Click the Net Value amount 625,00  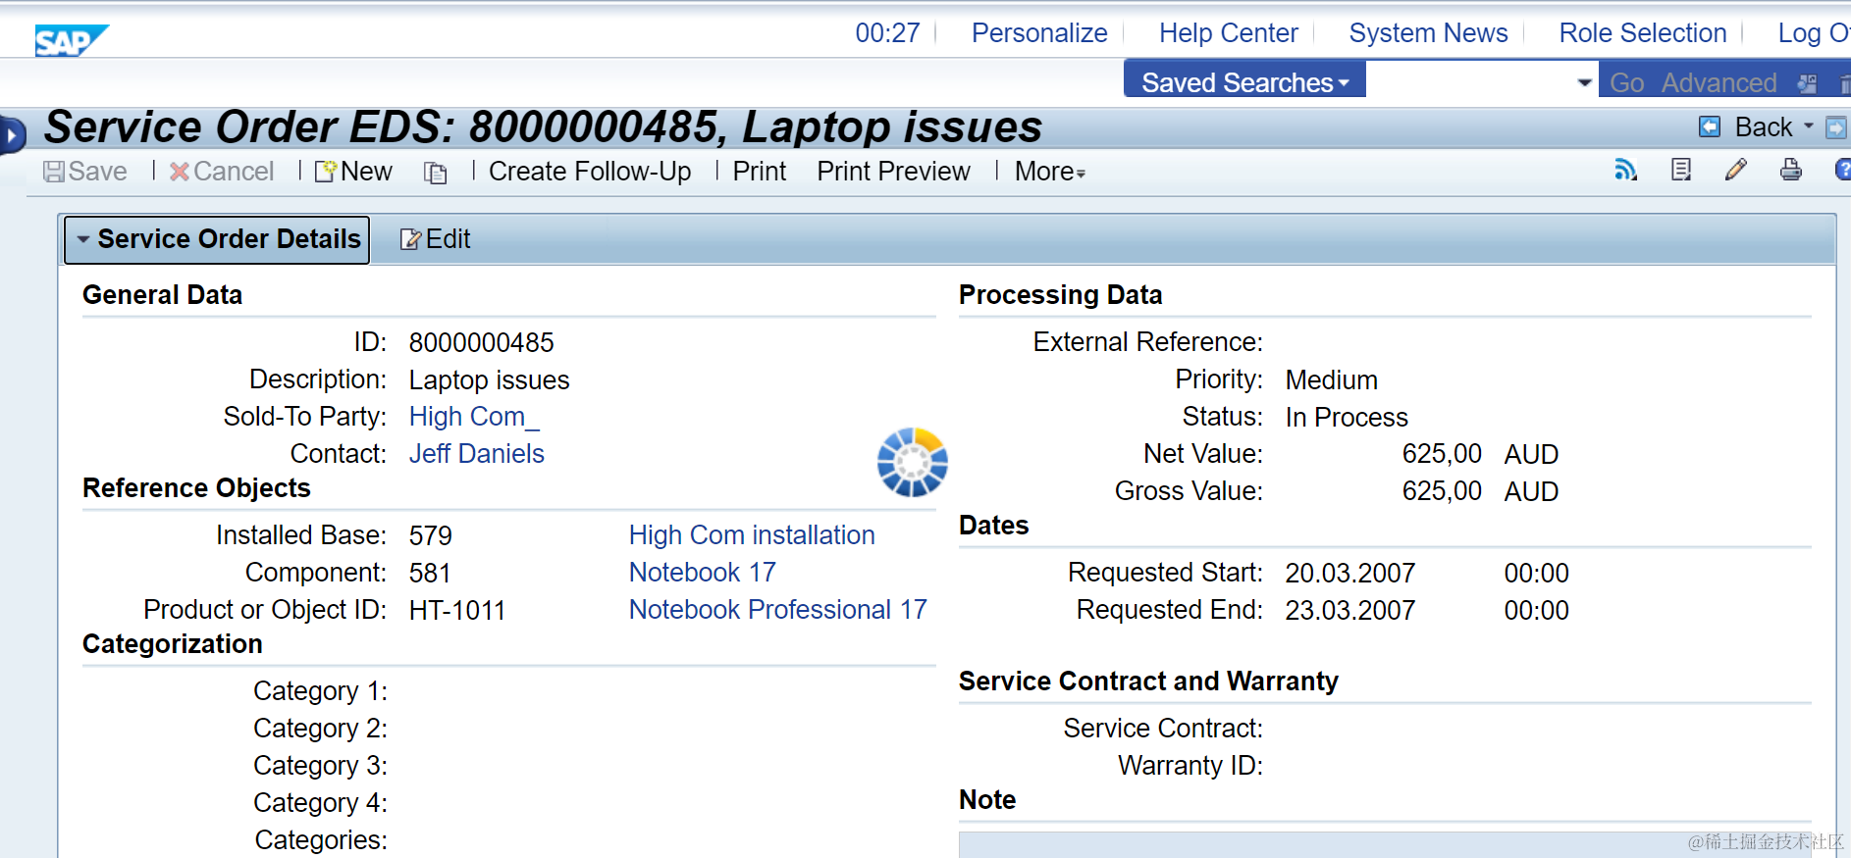[x=1442, y=454]
